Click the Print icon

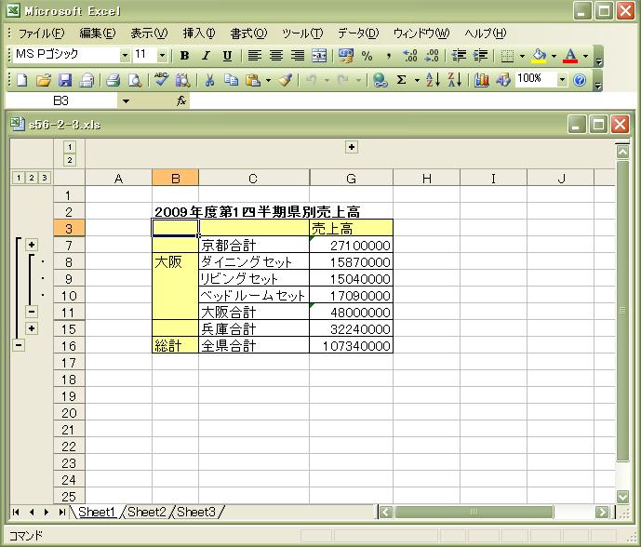pyautogui.click(x=113, y=80)
